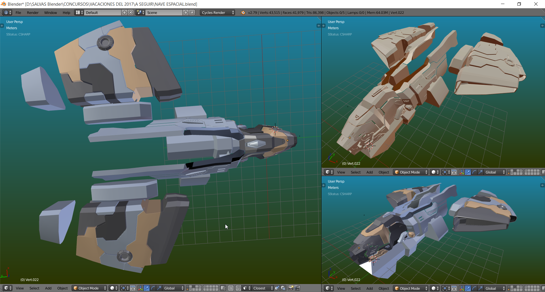545x292 pixels.
Task: Open the top-right viewport Add menu
Action: coord(370,172)
